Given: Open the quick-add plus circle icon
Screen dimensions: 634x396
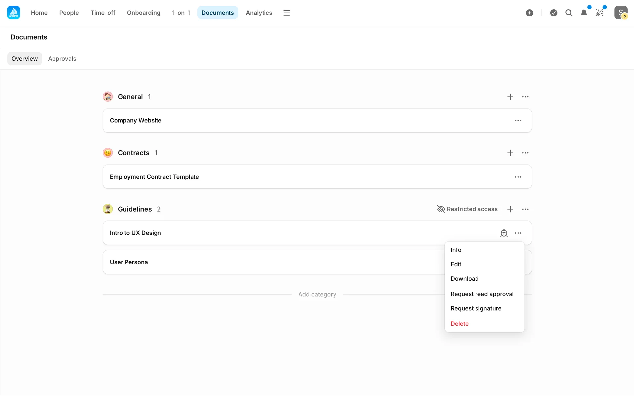Looking at the screenshot, I should (x=529, y=13).
